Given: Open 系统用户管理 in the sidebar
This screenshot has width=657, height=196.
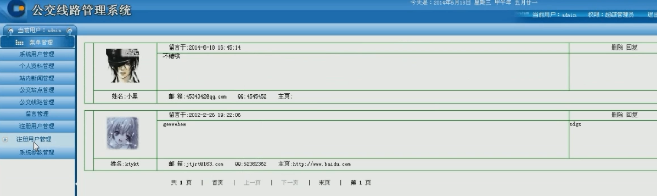Looking at the screenshot, I should 37,54.
